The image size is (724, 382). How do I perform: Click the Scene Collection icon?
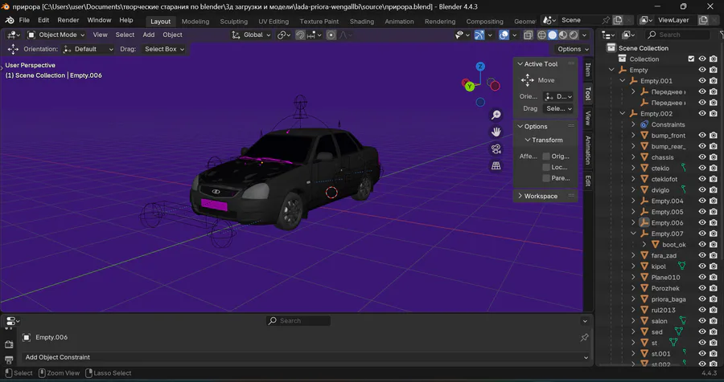611,48
